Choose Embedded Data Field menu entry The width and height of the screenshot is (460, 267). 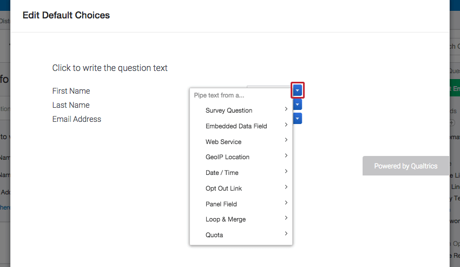pyautogui.click(x=236, y=126)
